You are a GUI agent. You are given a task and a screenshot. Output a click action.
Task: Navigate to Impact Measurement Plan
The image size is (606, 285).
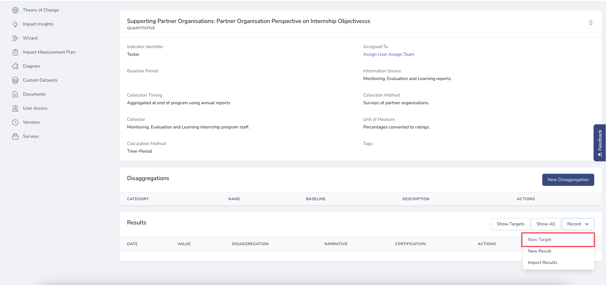pos(49,52)
